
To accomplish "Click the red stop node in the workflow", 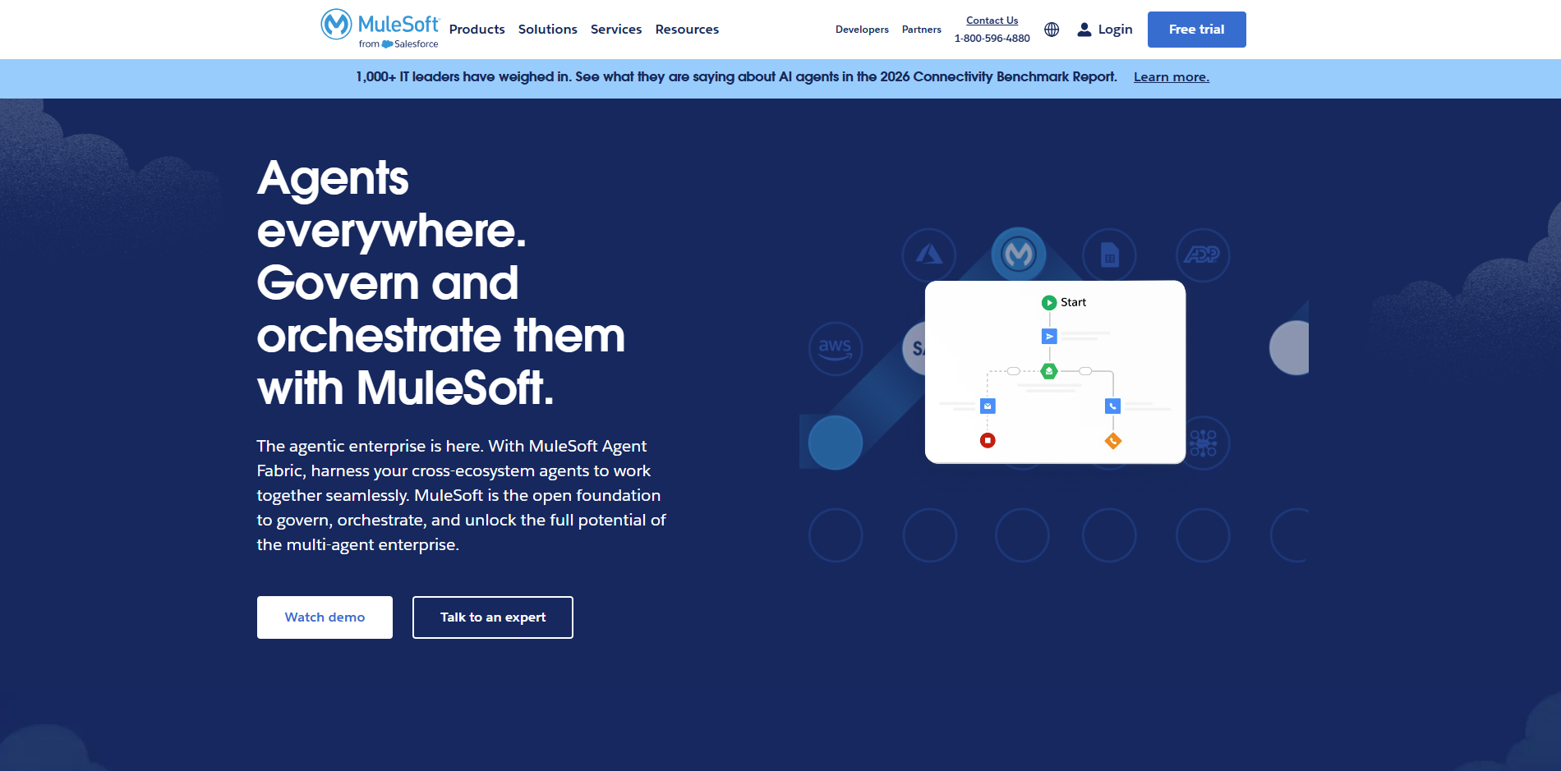I will (988, 440).
